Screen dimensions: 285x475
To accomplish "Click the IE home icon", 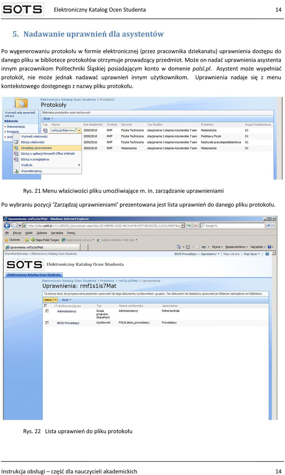I will pos(179,247).
